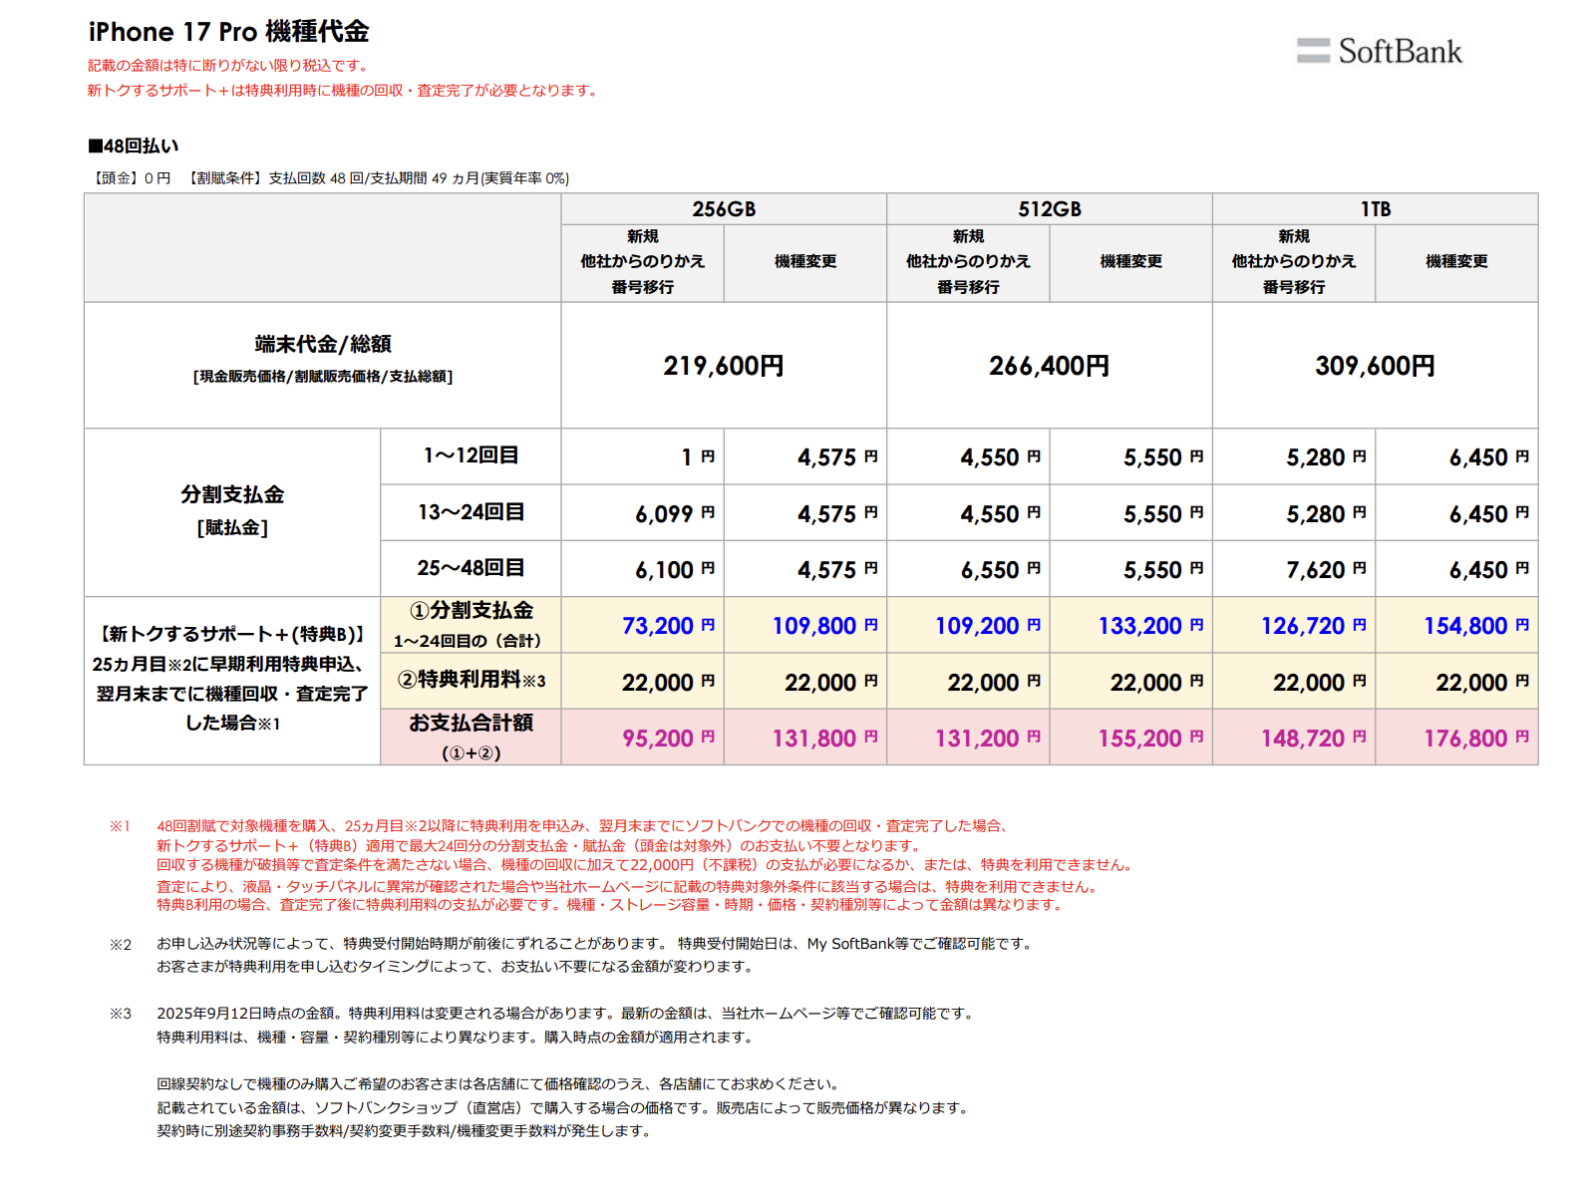Click the ■48回払い heading
1580x1193 pixels.
point(134,146)
